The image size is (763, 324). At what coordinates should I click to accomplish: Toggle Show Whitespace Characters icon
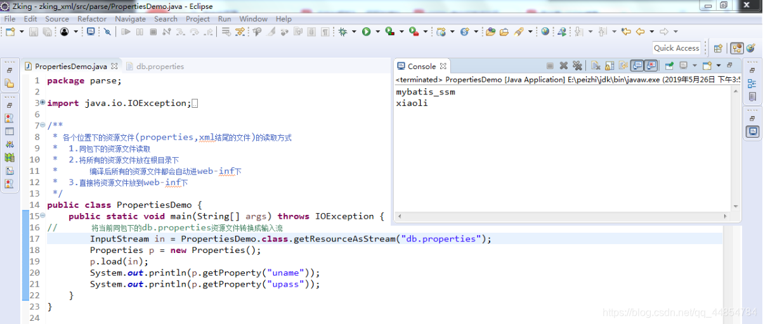[325, 32]
